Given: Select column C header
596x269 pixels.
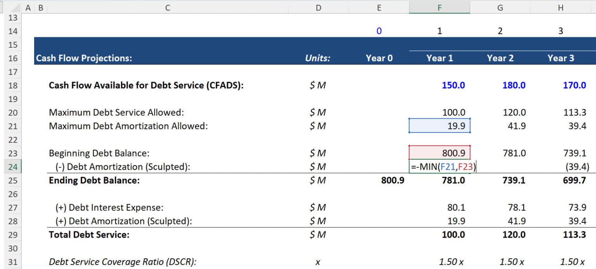Looking at the screenshot, I should (x=167, y=7).
